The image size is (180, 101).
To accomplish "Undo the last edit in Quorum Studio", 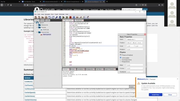I will tap(49, 17).
